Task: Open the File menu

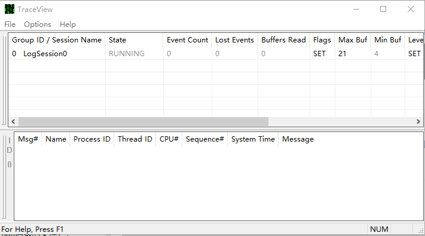Action: tap(10, 24)
